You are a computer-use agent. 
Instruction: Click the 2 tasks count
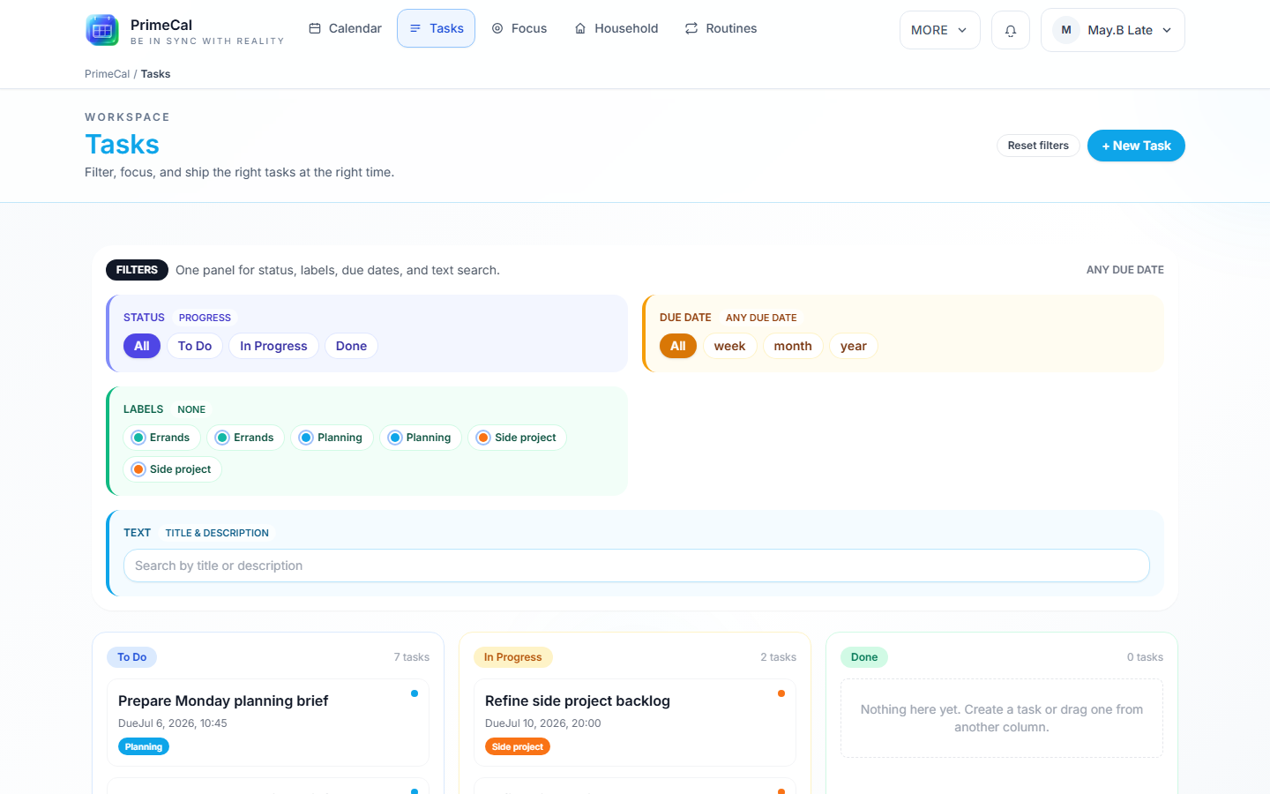779,657
